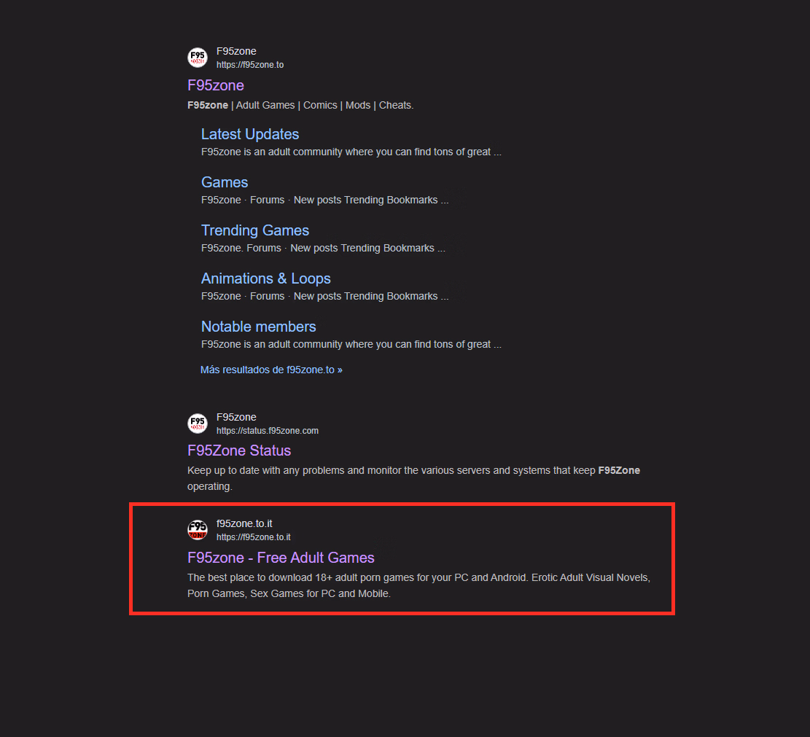Click the favicon beside status.f95zone.com

click(198, 424)
